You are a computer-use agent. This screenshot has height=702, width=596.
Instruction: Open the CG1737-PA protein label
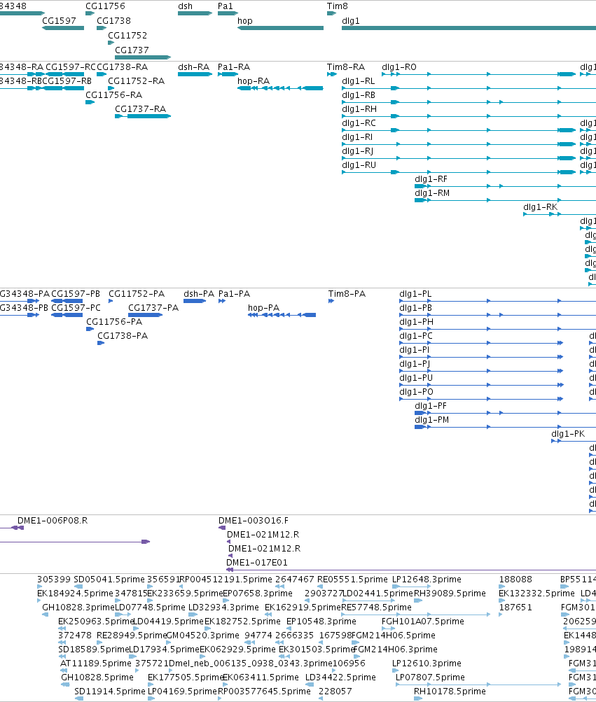(x=153, y=308)
